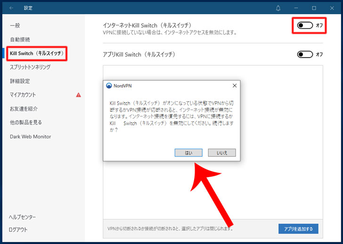The width and height of the screenshot is (343, 244).
Task: Click the red warning icon beside マイアカウント
Action: pos(78,95)
